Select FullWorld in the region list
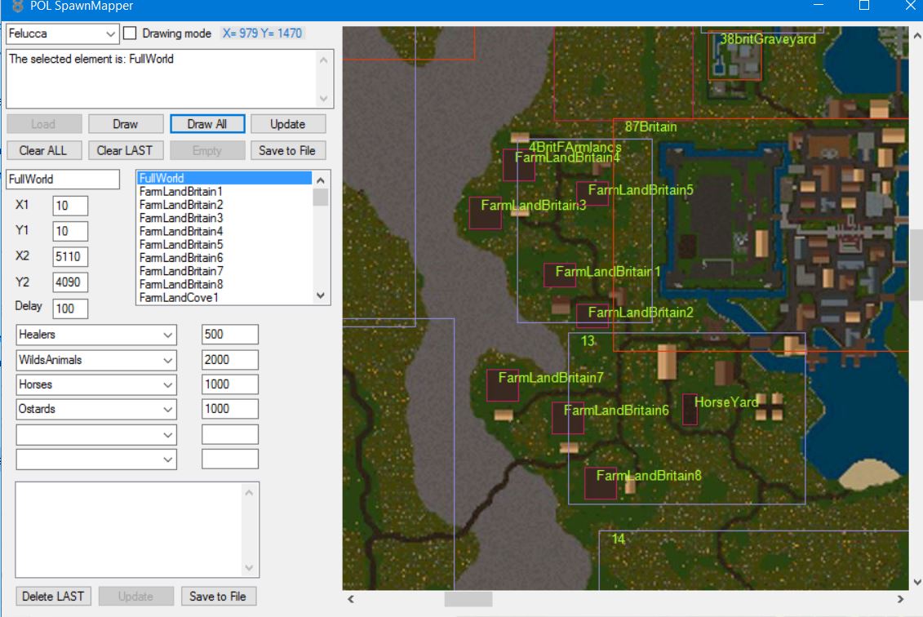The height and width of the screenshot is (617, 923). click(224, 178)
